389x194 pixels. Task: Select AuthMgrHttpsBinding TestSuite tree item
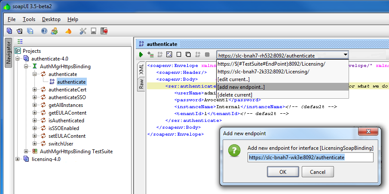point(76,151)
